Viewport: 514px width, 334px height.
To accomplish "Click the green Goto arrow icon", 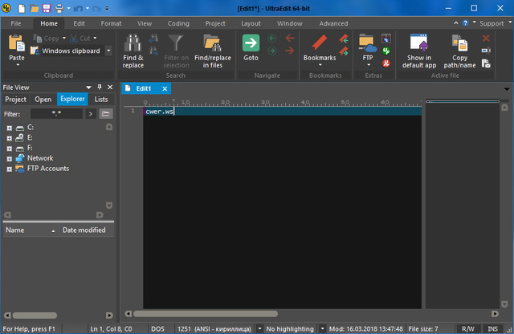I will 251,43.
